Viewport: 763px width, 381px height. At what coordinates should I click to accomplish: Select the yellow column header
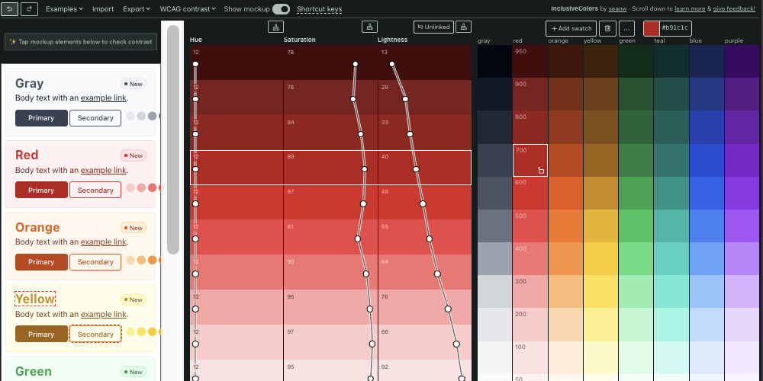(x=592, y=41)
